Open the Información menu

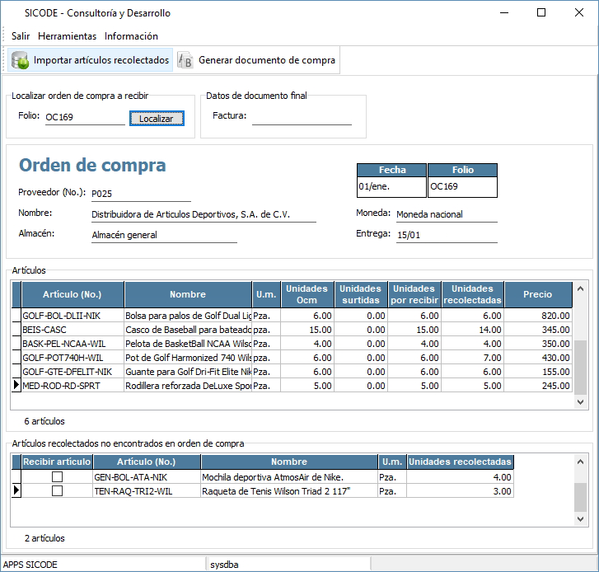pos(131,36)
